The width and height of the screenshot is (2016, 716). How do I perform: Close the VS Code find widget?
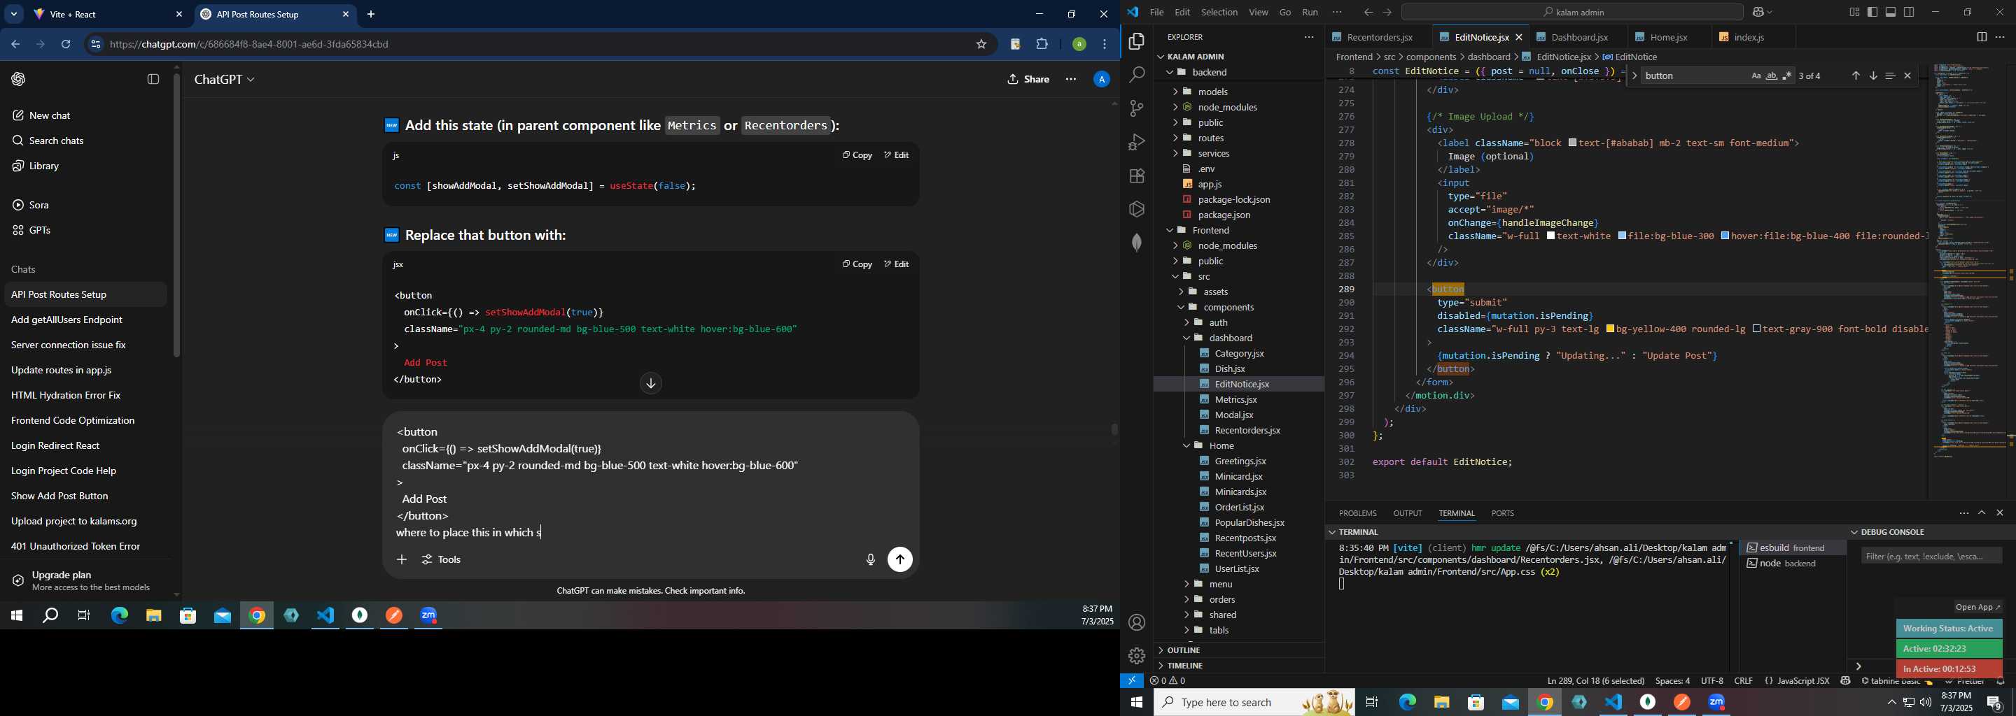pyautogui.click(x=1907, y=76)
